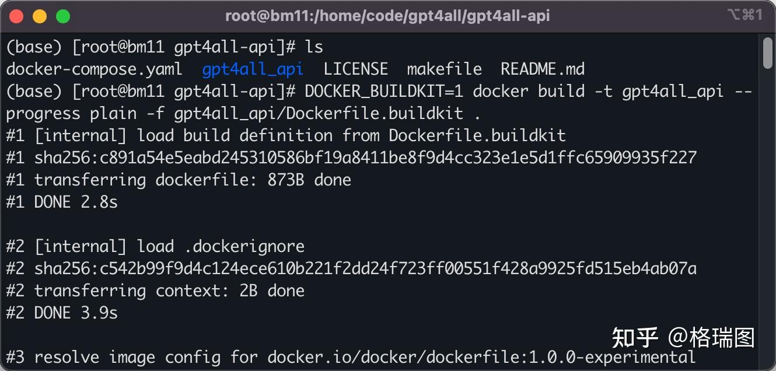Screen dimensions: 776x371
Task: Click the DOCKER_BUILDKIT=1 command text
Action: 383,91
